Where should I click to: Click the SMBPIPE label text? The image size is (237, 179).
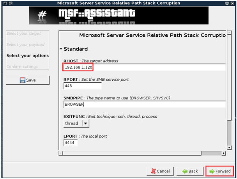[x=73, y=98]
